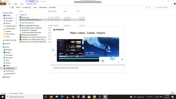Select North Oakland Extasy file

(32, 28)
